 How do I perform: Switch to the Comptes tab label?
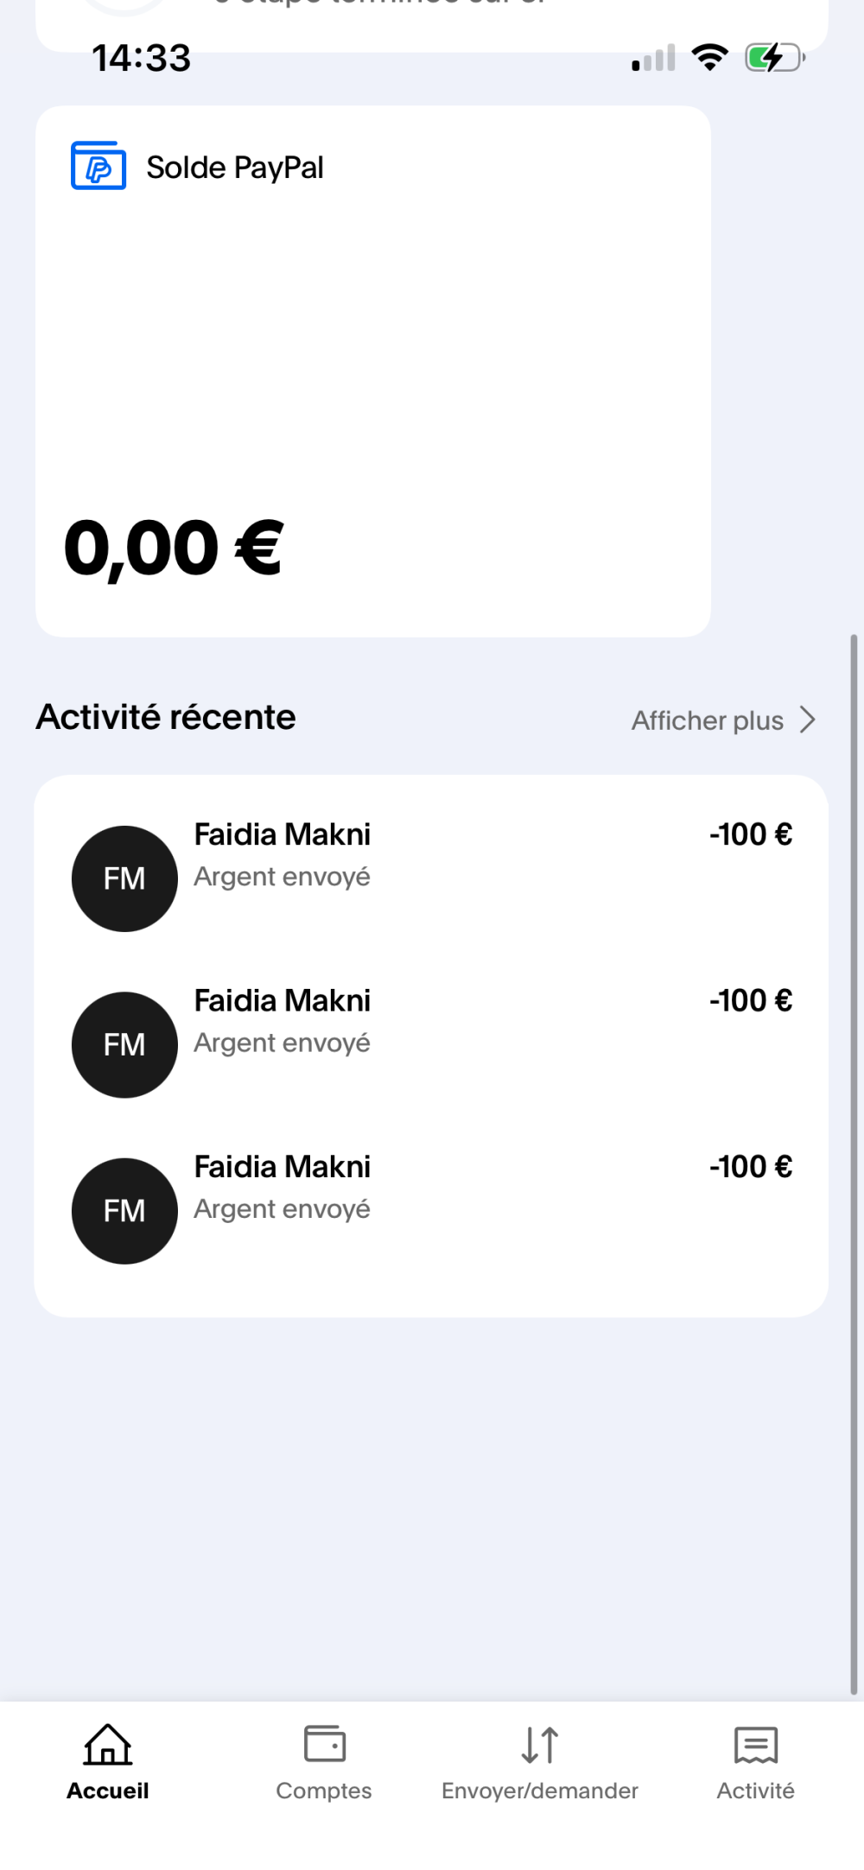tap(324, 1791)
